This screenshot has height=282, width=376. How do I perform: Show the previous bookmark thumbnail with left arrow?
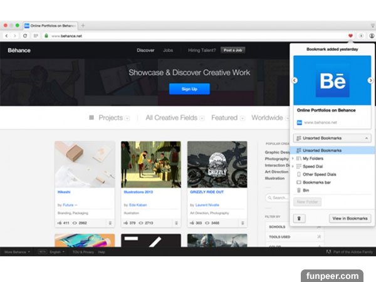click(295, 80)
